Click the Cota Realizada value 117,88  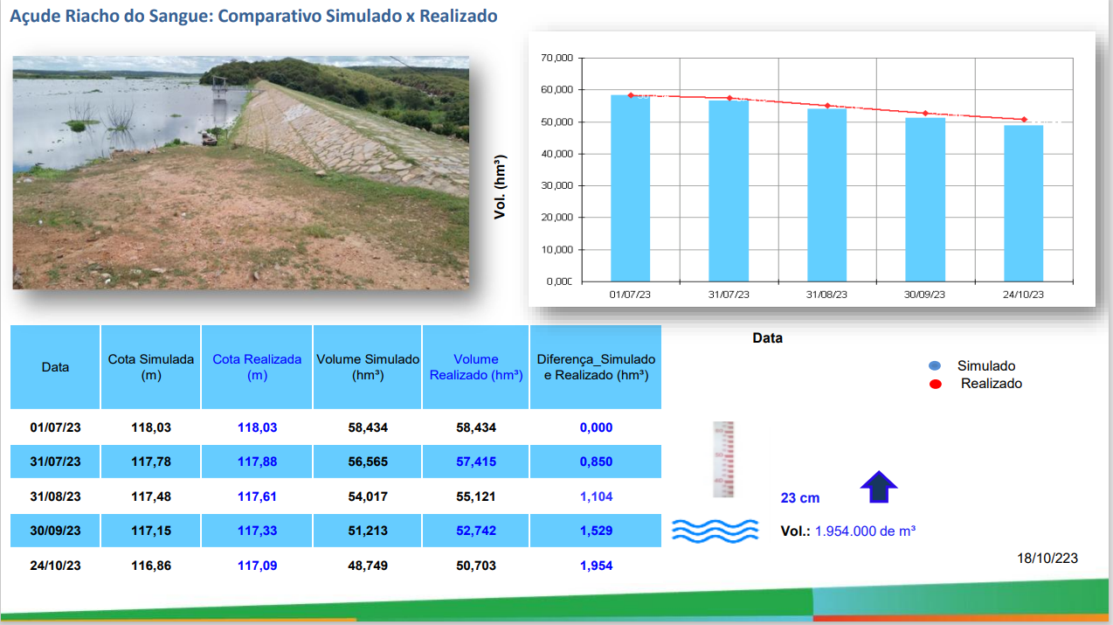click(257, 462)
